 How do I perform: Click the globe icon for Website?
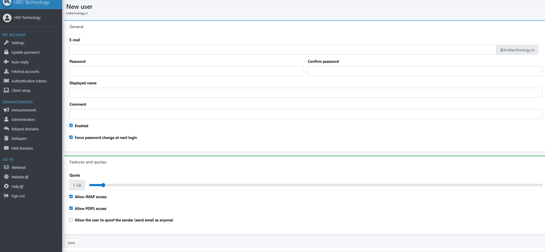tap(6, 177)
